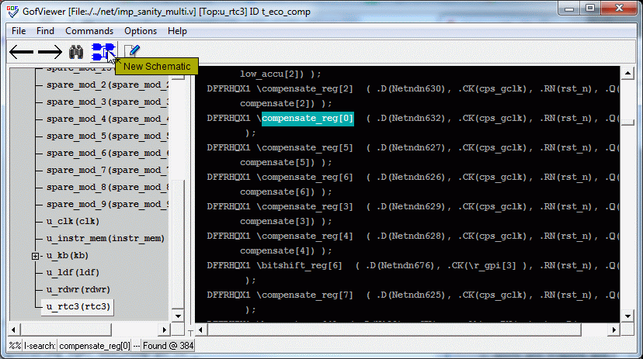Click the forward arrow toolbar icon
Image resolution: width=643 pixels, height=359 pixels.
pos(49,52)
